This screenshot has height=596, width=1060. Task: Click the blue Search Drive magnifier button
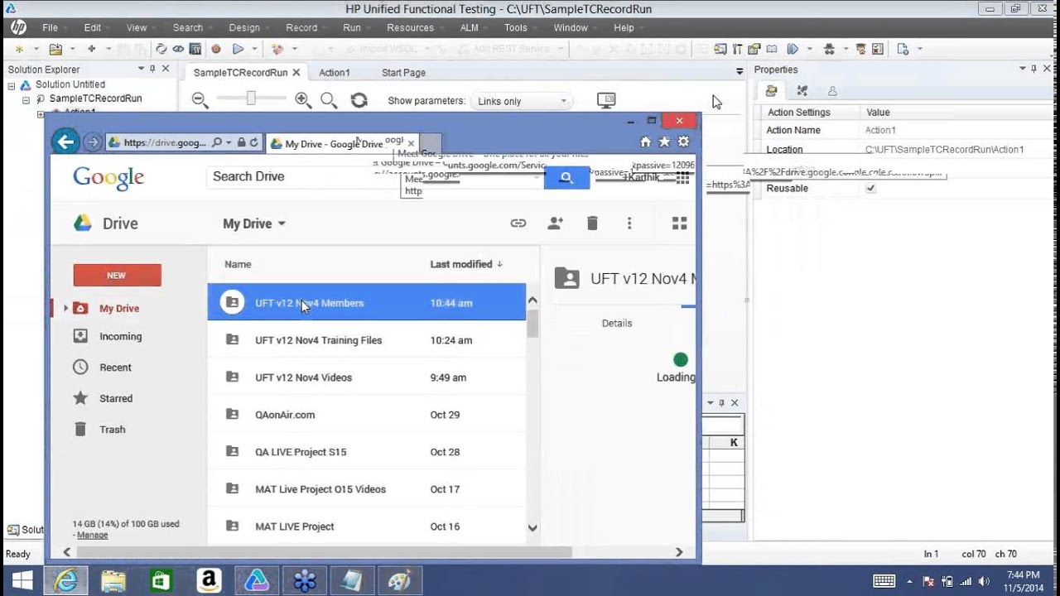[x=566, y=177]
